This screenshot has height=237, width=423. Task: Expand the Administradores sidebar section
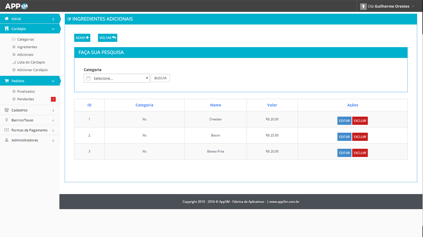(x=29, y=140)
